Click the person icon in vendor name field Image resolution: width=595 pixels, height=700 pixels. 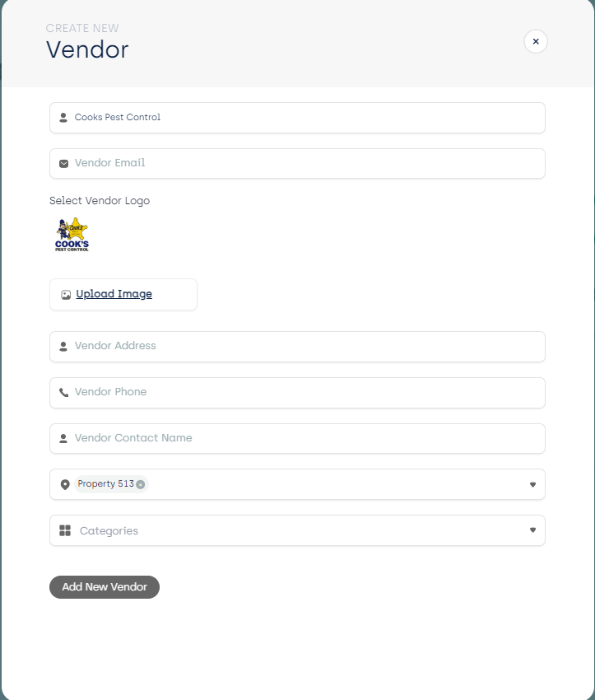point(63,118)
